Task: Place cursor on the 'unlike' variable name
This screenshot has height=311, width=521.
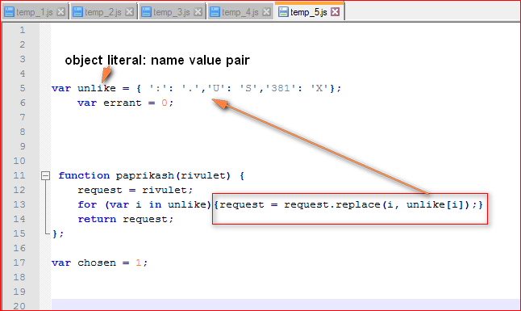Action: (97, 88)
